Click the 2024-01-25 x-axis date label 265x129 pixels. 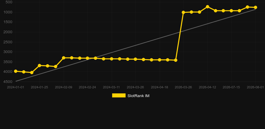click(x=39, y=87)
